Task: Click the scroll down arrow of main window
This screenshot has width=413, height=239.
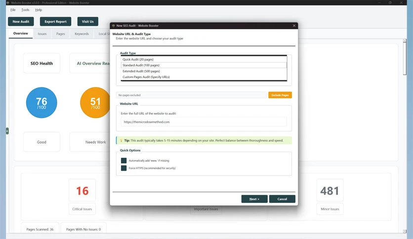Action: coord(405,231)
